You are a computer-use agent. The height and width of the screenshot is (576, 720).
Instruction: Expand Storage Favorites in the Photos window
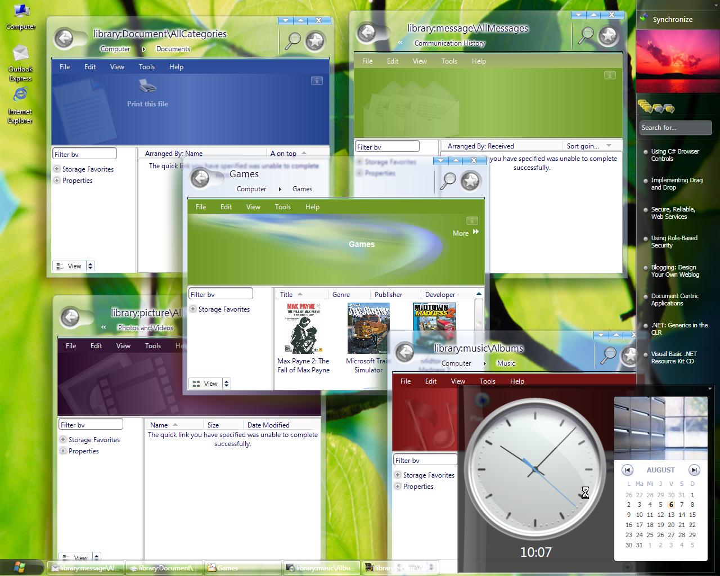[x=63, y=439]
